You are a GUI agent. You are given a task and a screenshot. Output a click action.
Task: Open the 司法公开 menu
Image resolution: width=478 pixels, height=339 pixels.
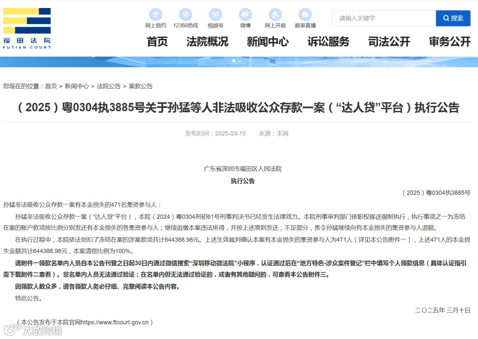point(389,42)
